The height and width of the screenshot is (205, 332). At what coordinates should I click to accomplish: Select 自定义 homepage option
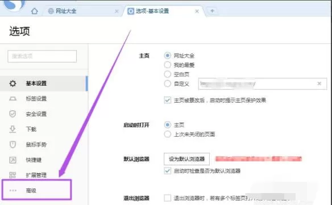point(167,83)
